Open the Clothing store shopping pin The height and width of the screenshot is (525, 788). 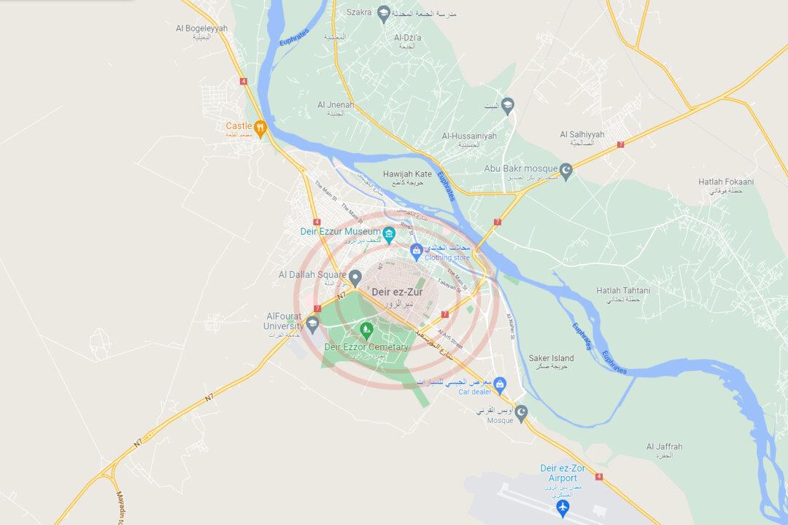click(x=416, y=251)
